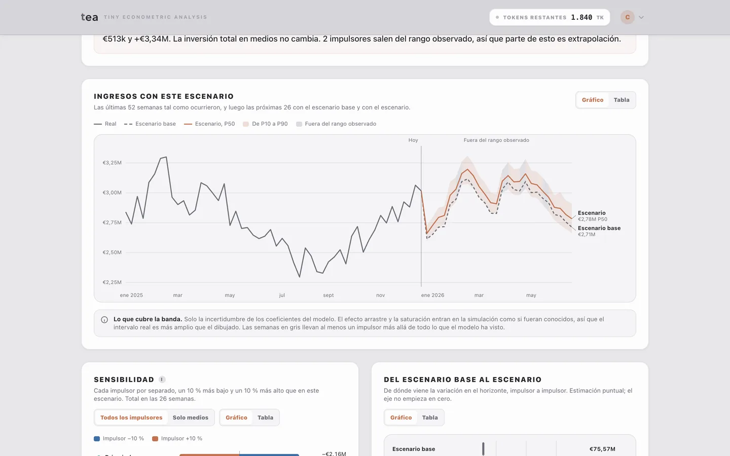Select Gráfico view in the Ingresos card
Image resolution: width=730 pixels, height=456 pixels.
tap(593, 100)
